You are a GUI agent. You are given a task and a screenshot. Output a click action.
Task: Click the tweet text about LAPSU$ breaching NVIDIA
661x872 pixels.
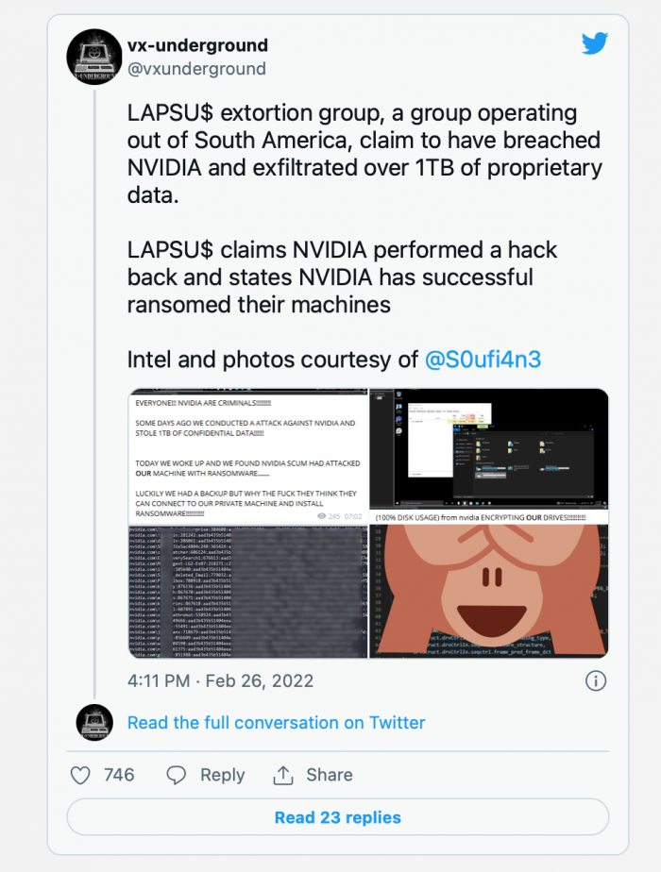pos(364,155)
